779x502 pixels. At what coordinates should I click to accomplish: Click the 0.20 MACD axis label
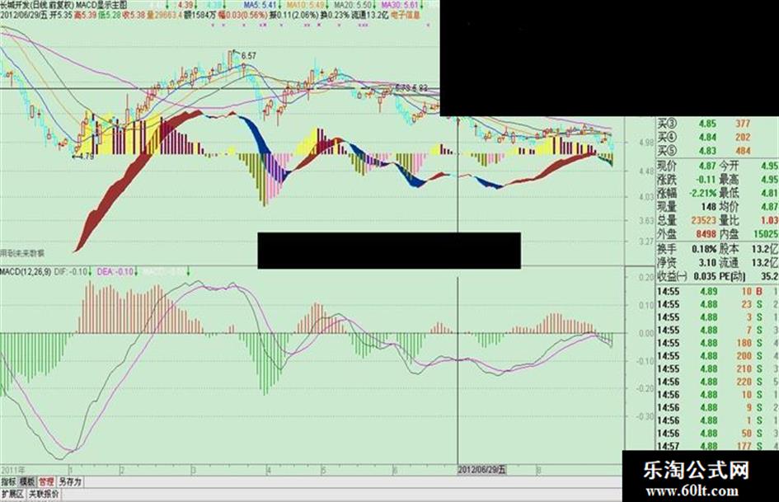click(x=645, y=278)
